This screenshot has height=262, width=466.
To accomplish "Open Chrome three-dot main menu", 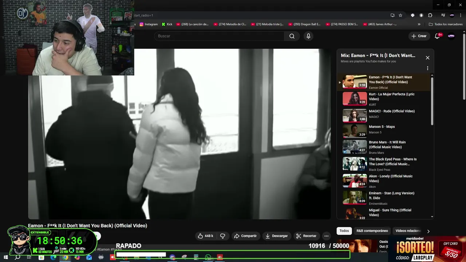I will point(460,15).
